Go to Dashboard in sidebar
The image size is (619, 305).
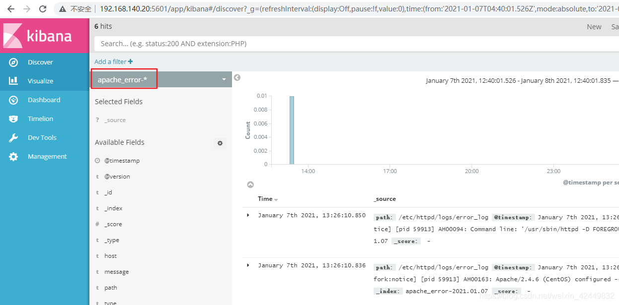click(x=44, y=100)
